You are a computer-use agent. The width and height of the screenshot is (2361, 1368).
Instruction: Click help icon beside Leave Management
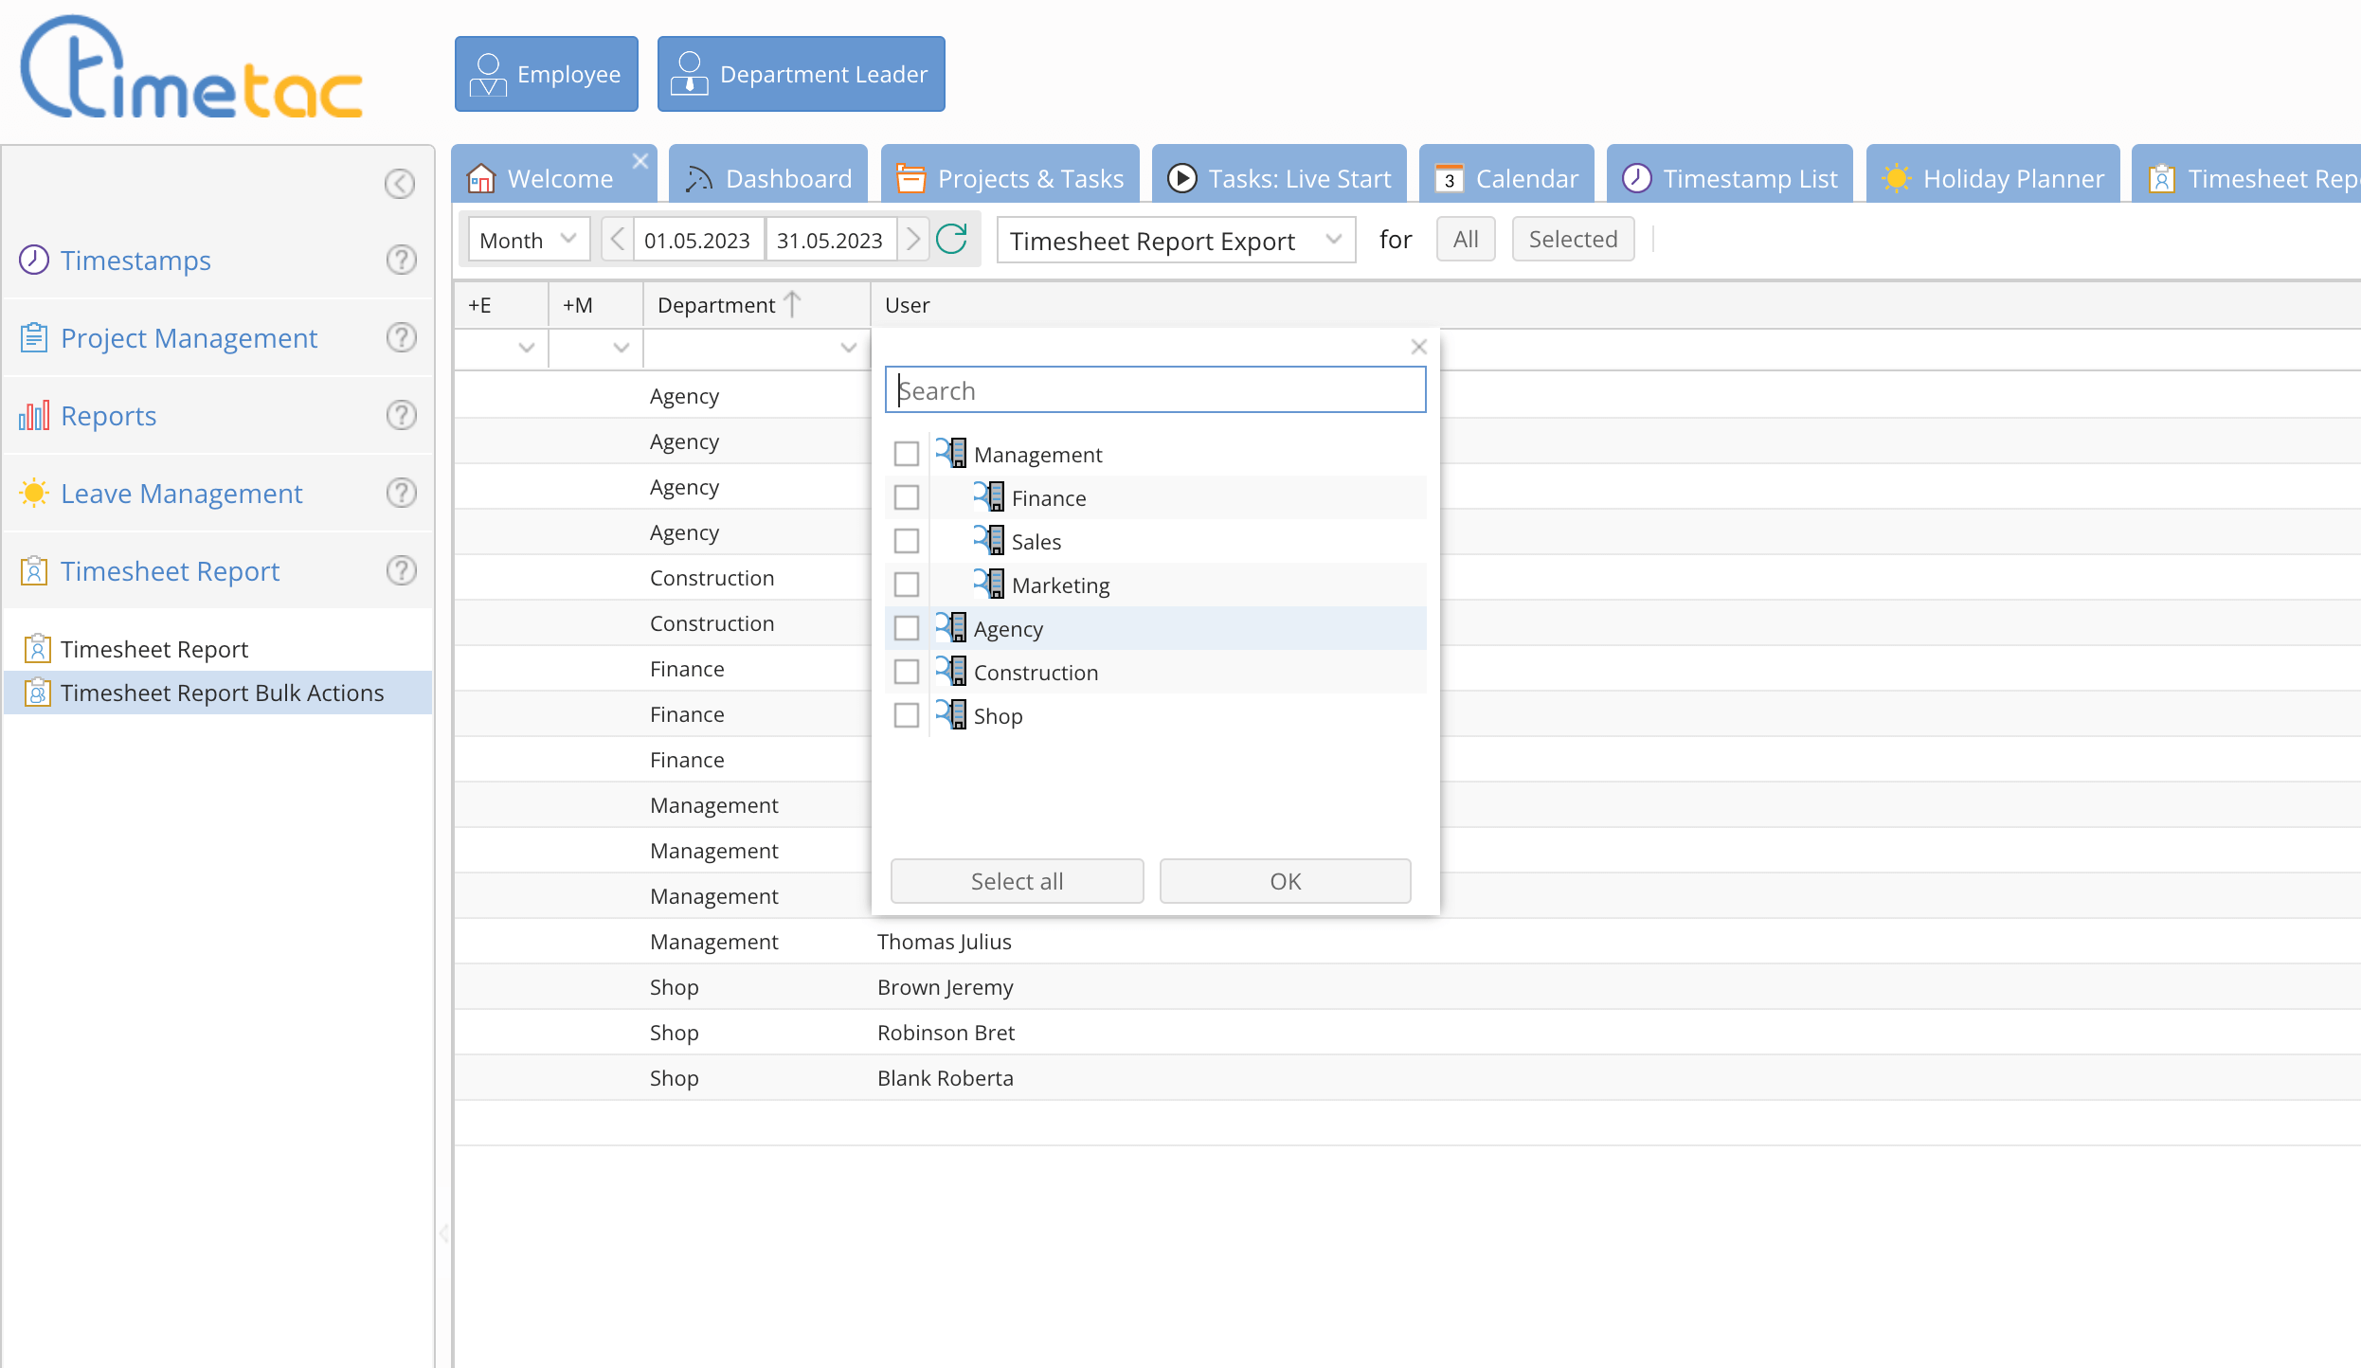(x=401, y=493)
